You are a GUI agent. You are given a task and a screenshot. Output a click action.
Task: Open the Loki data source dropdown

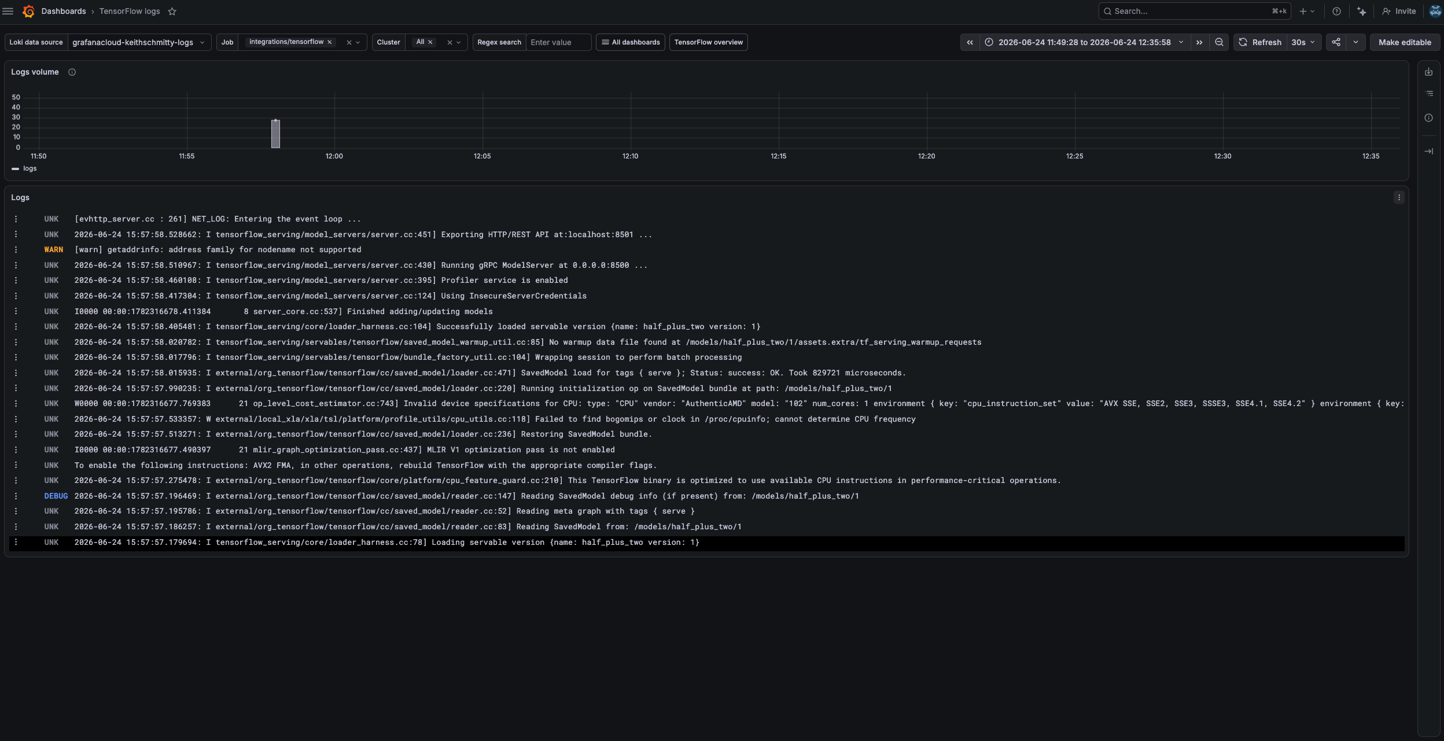(139, 42)
